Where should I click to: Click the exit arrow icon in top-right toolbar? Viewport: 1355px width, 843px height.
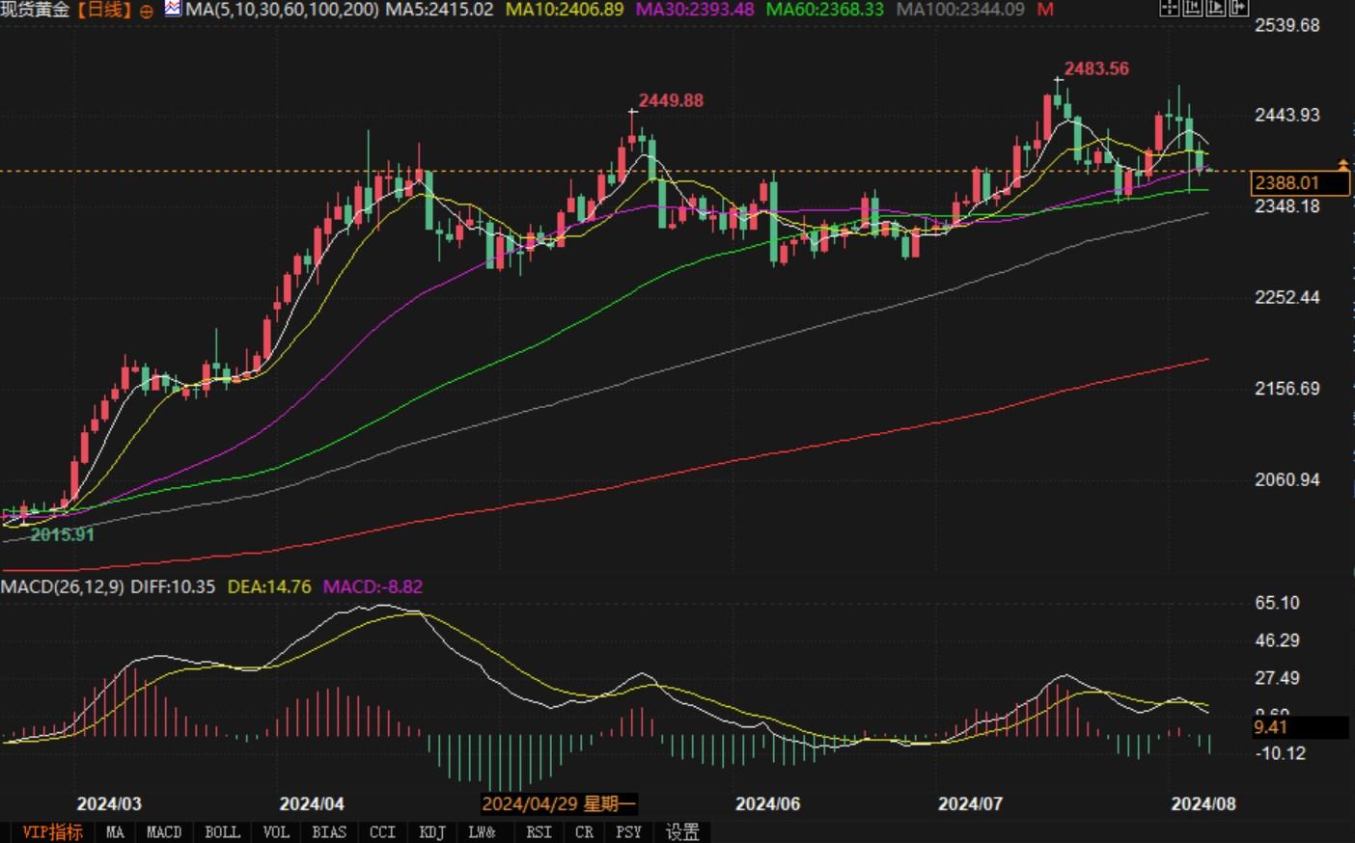point(1238,8)
